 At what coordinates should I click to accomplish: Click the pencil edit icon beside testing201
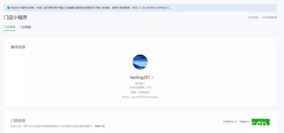pyautogui.click(x=153, y=77)
